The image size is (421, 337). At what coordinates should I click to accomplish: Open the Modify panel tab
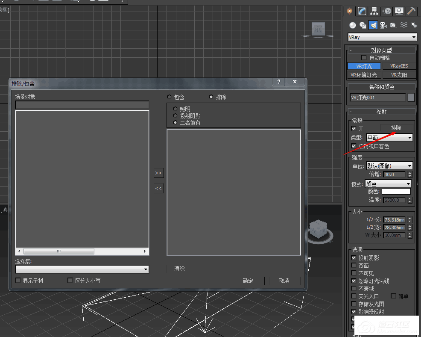point(362,11)
